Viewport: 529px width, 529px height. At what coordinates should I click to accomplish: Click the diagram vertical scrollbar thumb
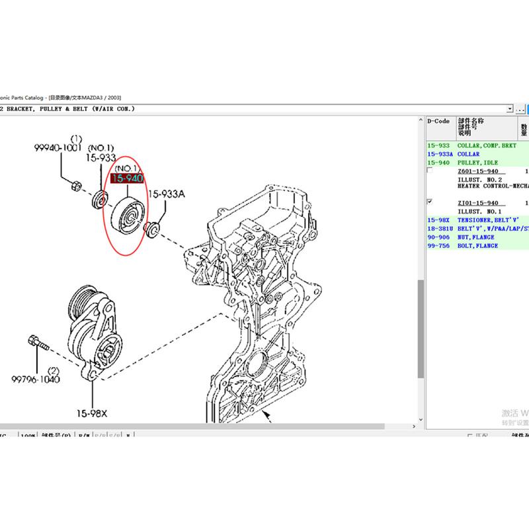(x=421, y=329)
